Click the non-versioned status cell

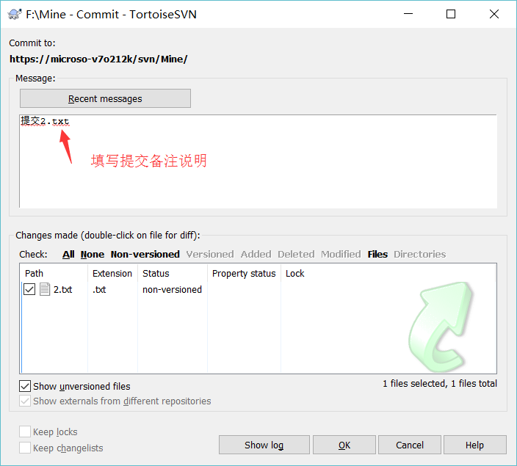tap(172, 289)
